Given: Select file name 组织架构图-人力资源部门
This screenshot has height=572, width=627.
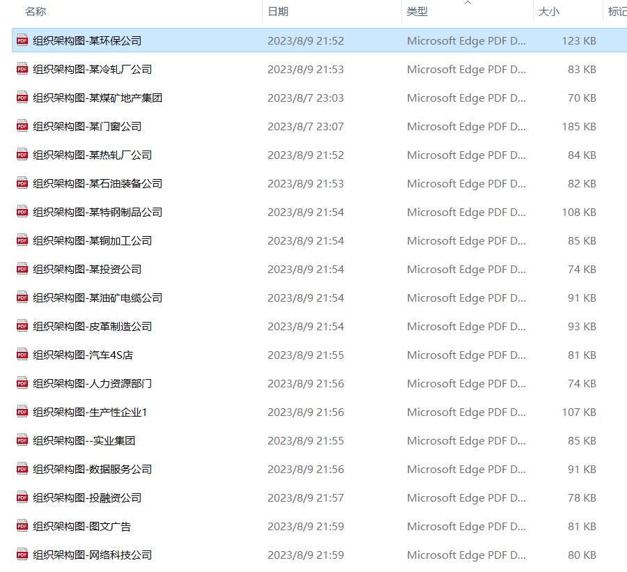Looking at the screenshot, I should (x=93, y=384).
